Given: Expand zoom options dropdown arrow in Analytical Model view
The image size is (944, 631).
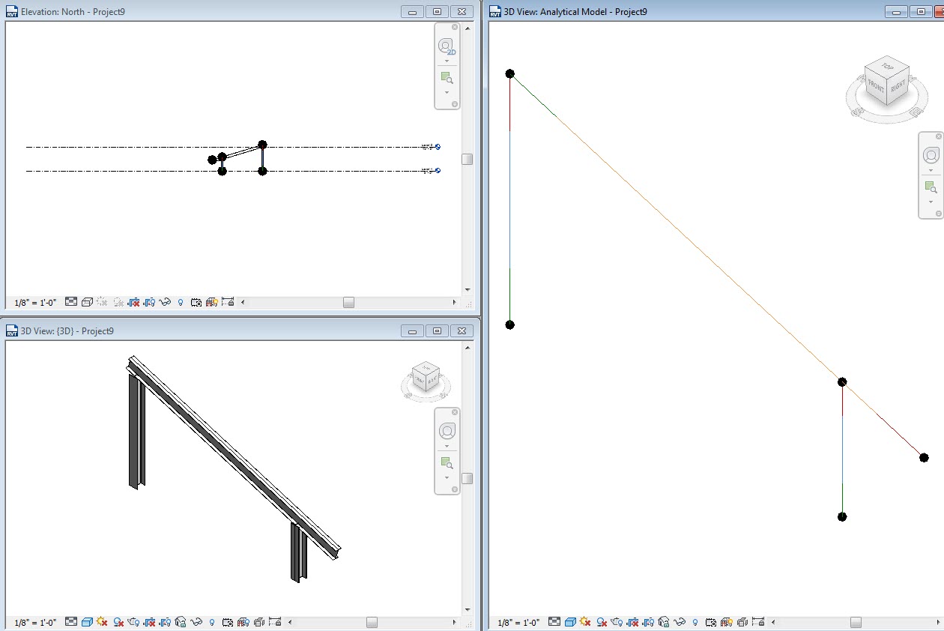Looking at the screenshot, I should 931,201.
